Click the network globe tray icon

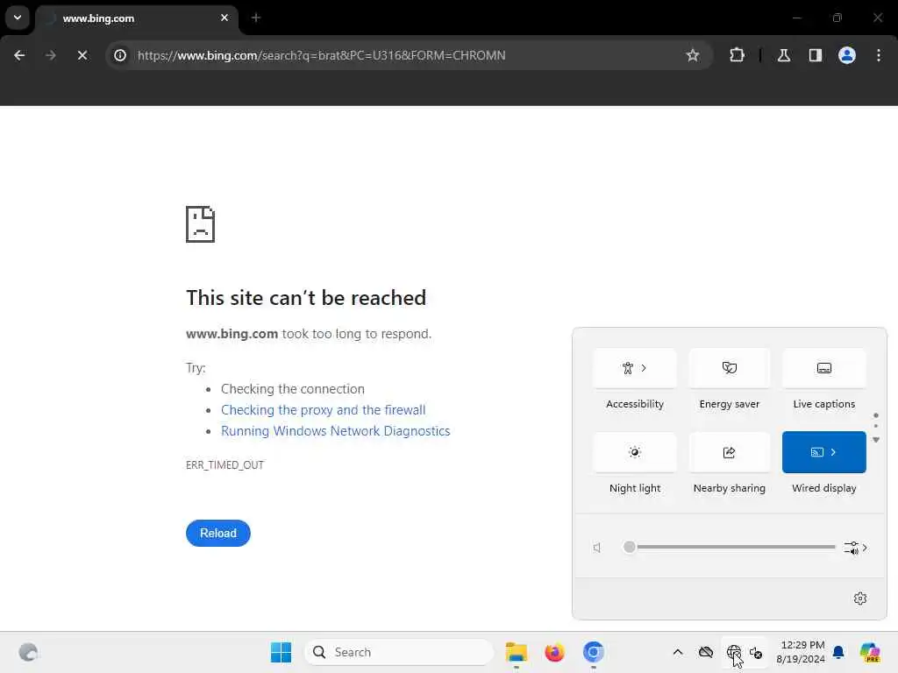point(734,652)
